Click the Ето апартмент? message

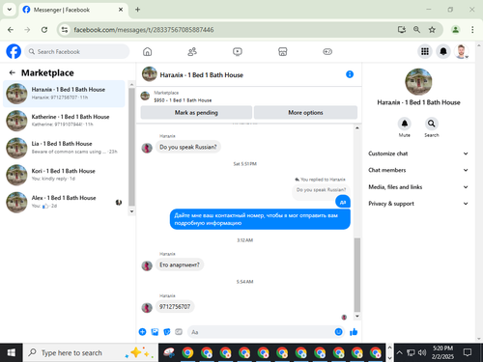180,265
